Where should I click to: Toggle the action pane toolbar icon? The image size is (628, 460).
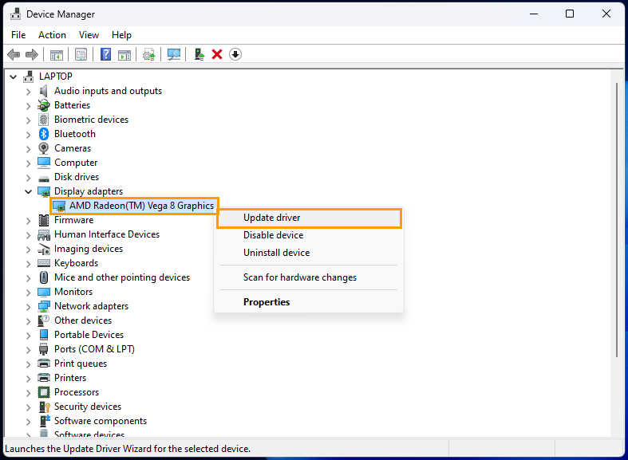[124, 54]
